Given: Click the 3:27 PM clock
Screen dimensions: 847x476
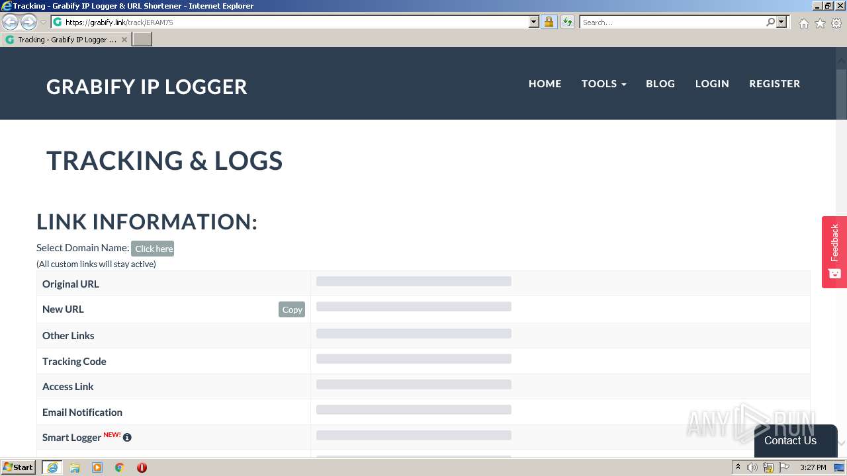Looking at the screenshot, I should [x=813, y=467].
